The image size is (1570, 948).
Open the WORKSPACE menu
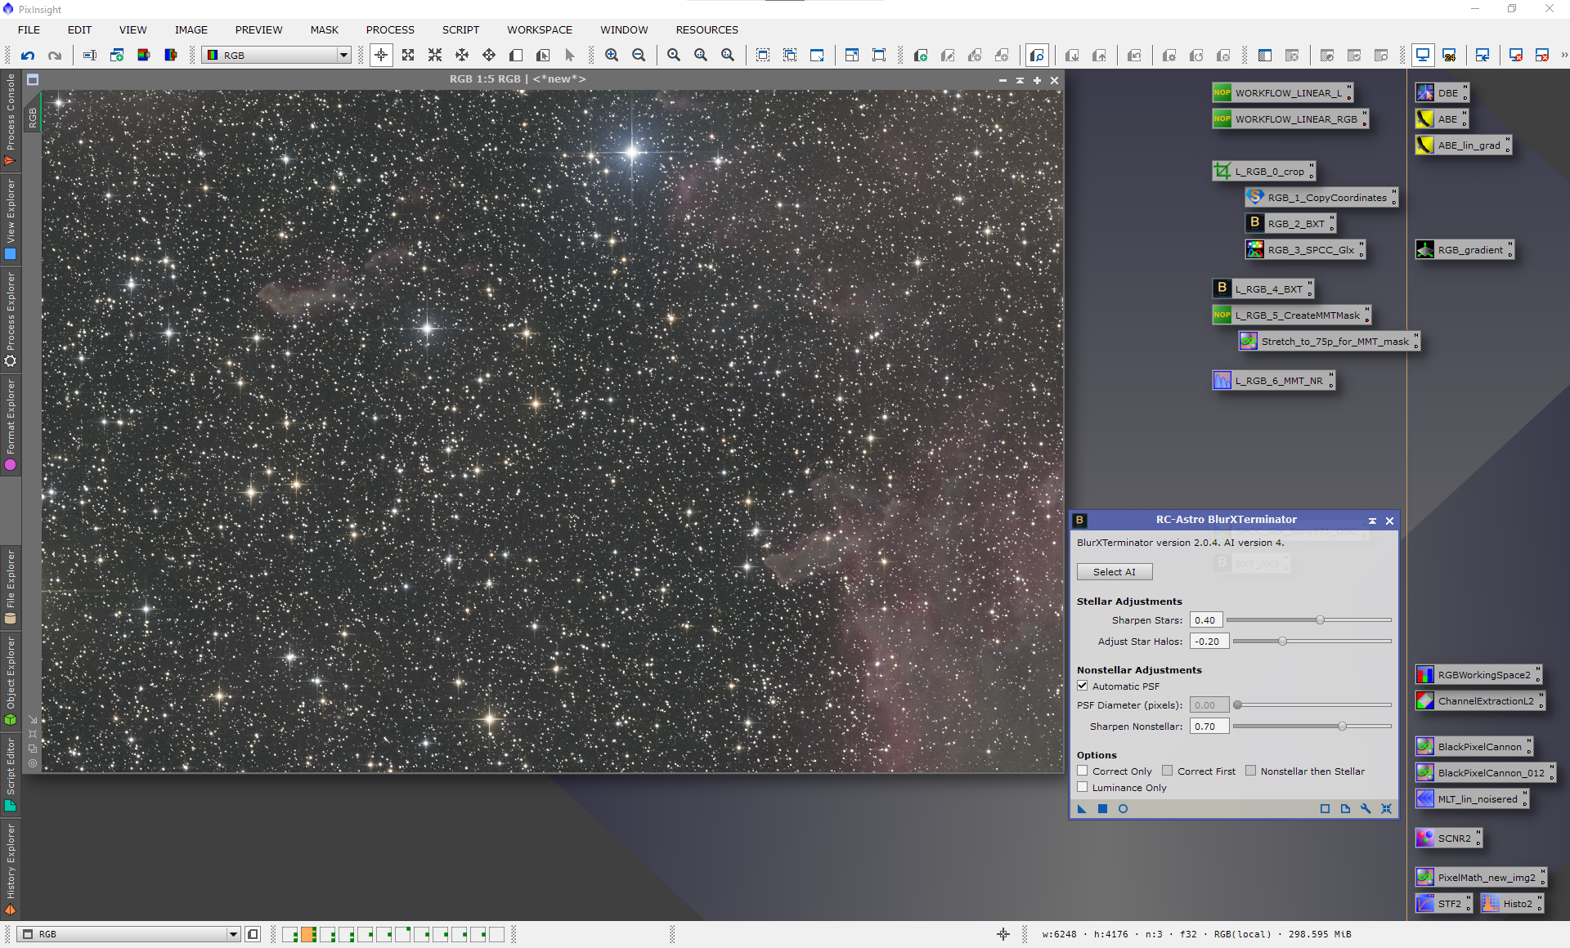coord(540,29)
